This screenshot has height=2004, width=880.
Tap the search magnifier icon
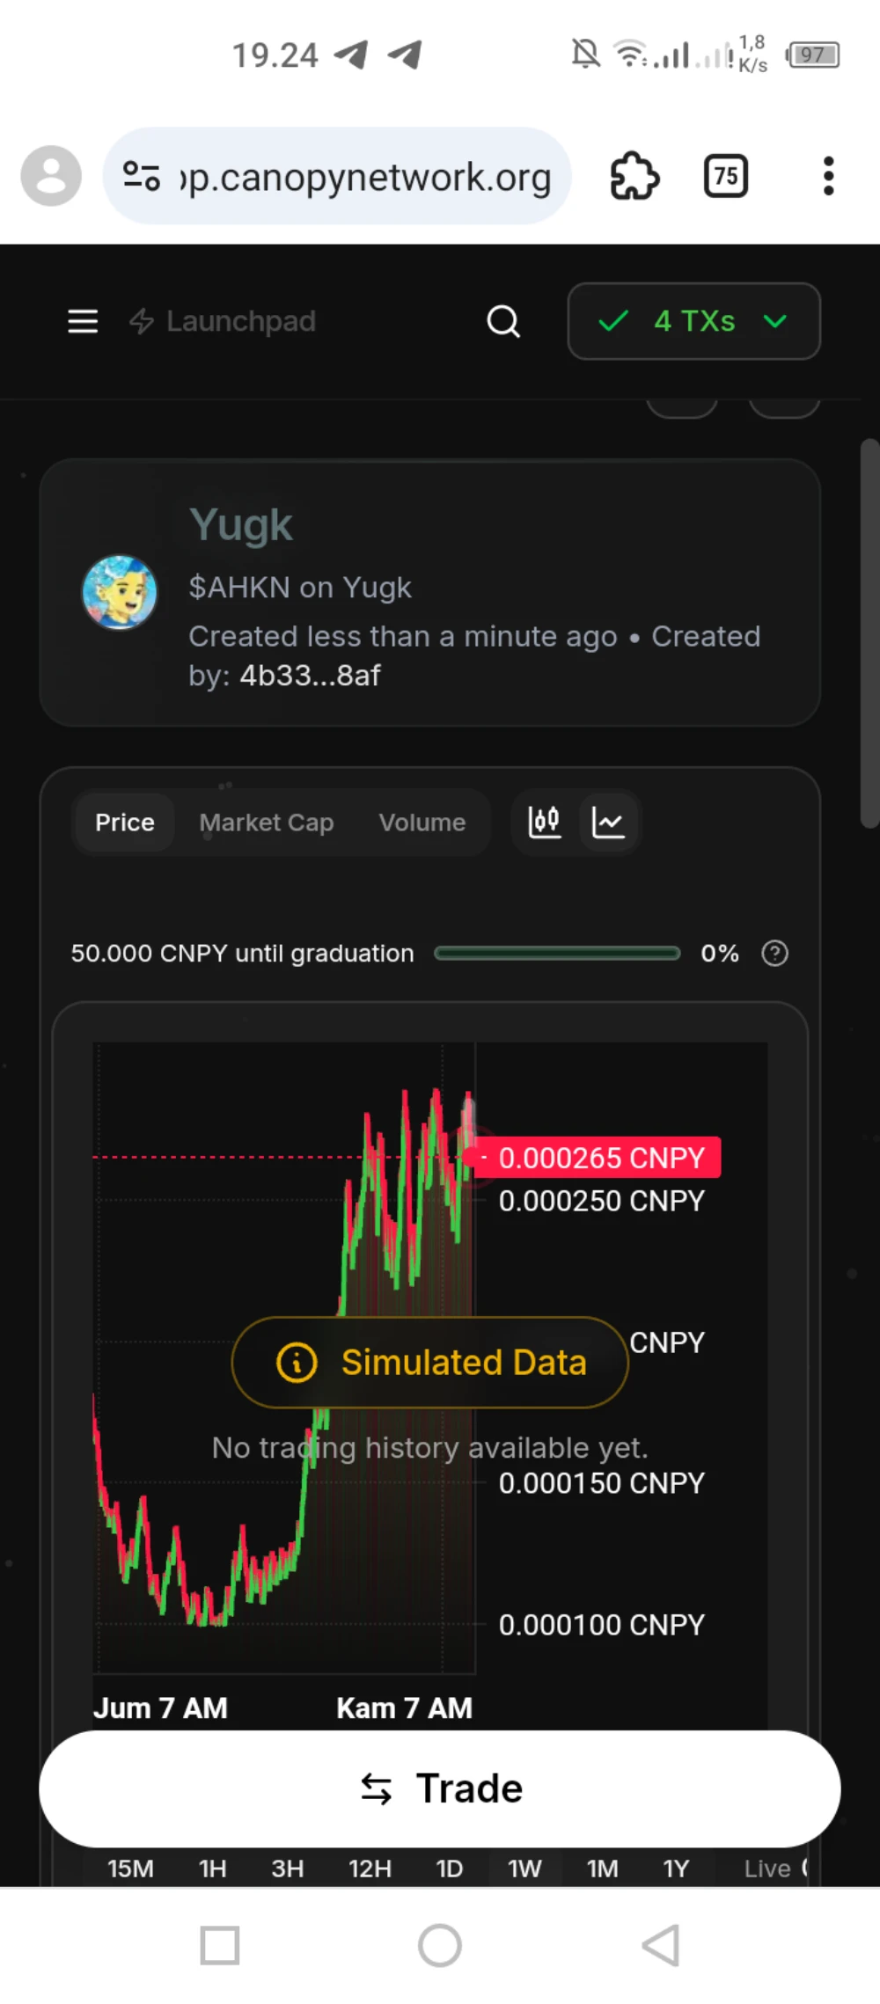pos(503,321)
